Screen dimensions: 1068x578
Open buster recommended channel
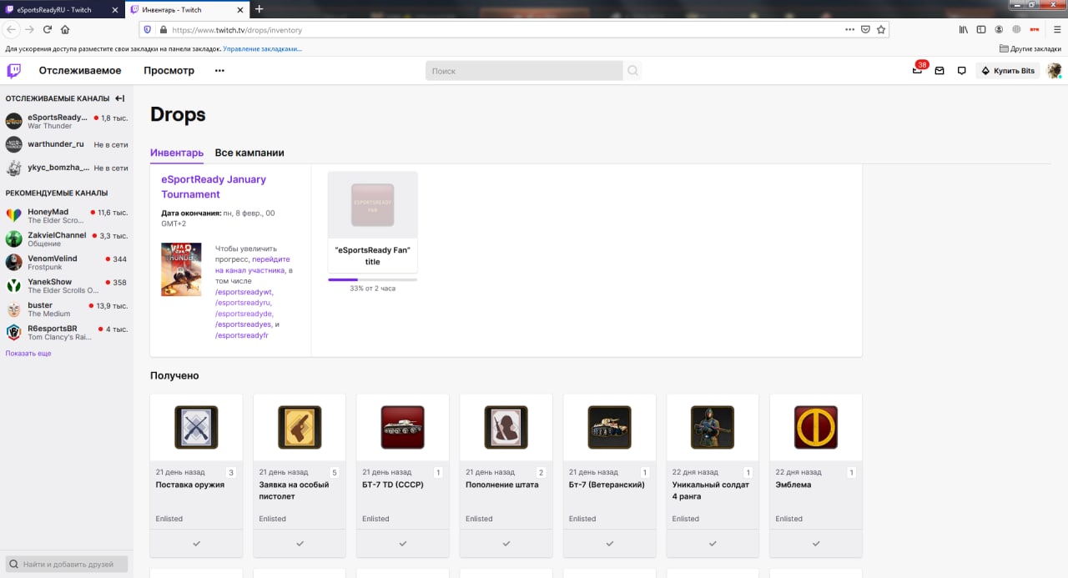[x=67, y=309]
